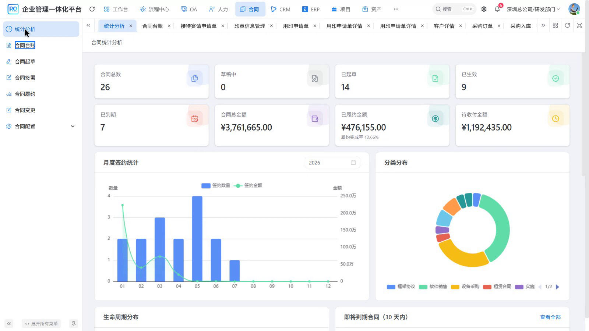Click 查看全部 link
Viewport: 589px width, 331px height.
coord(550,317)
